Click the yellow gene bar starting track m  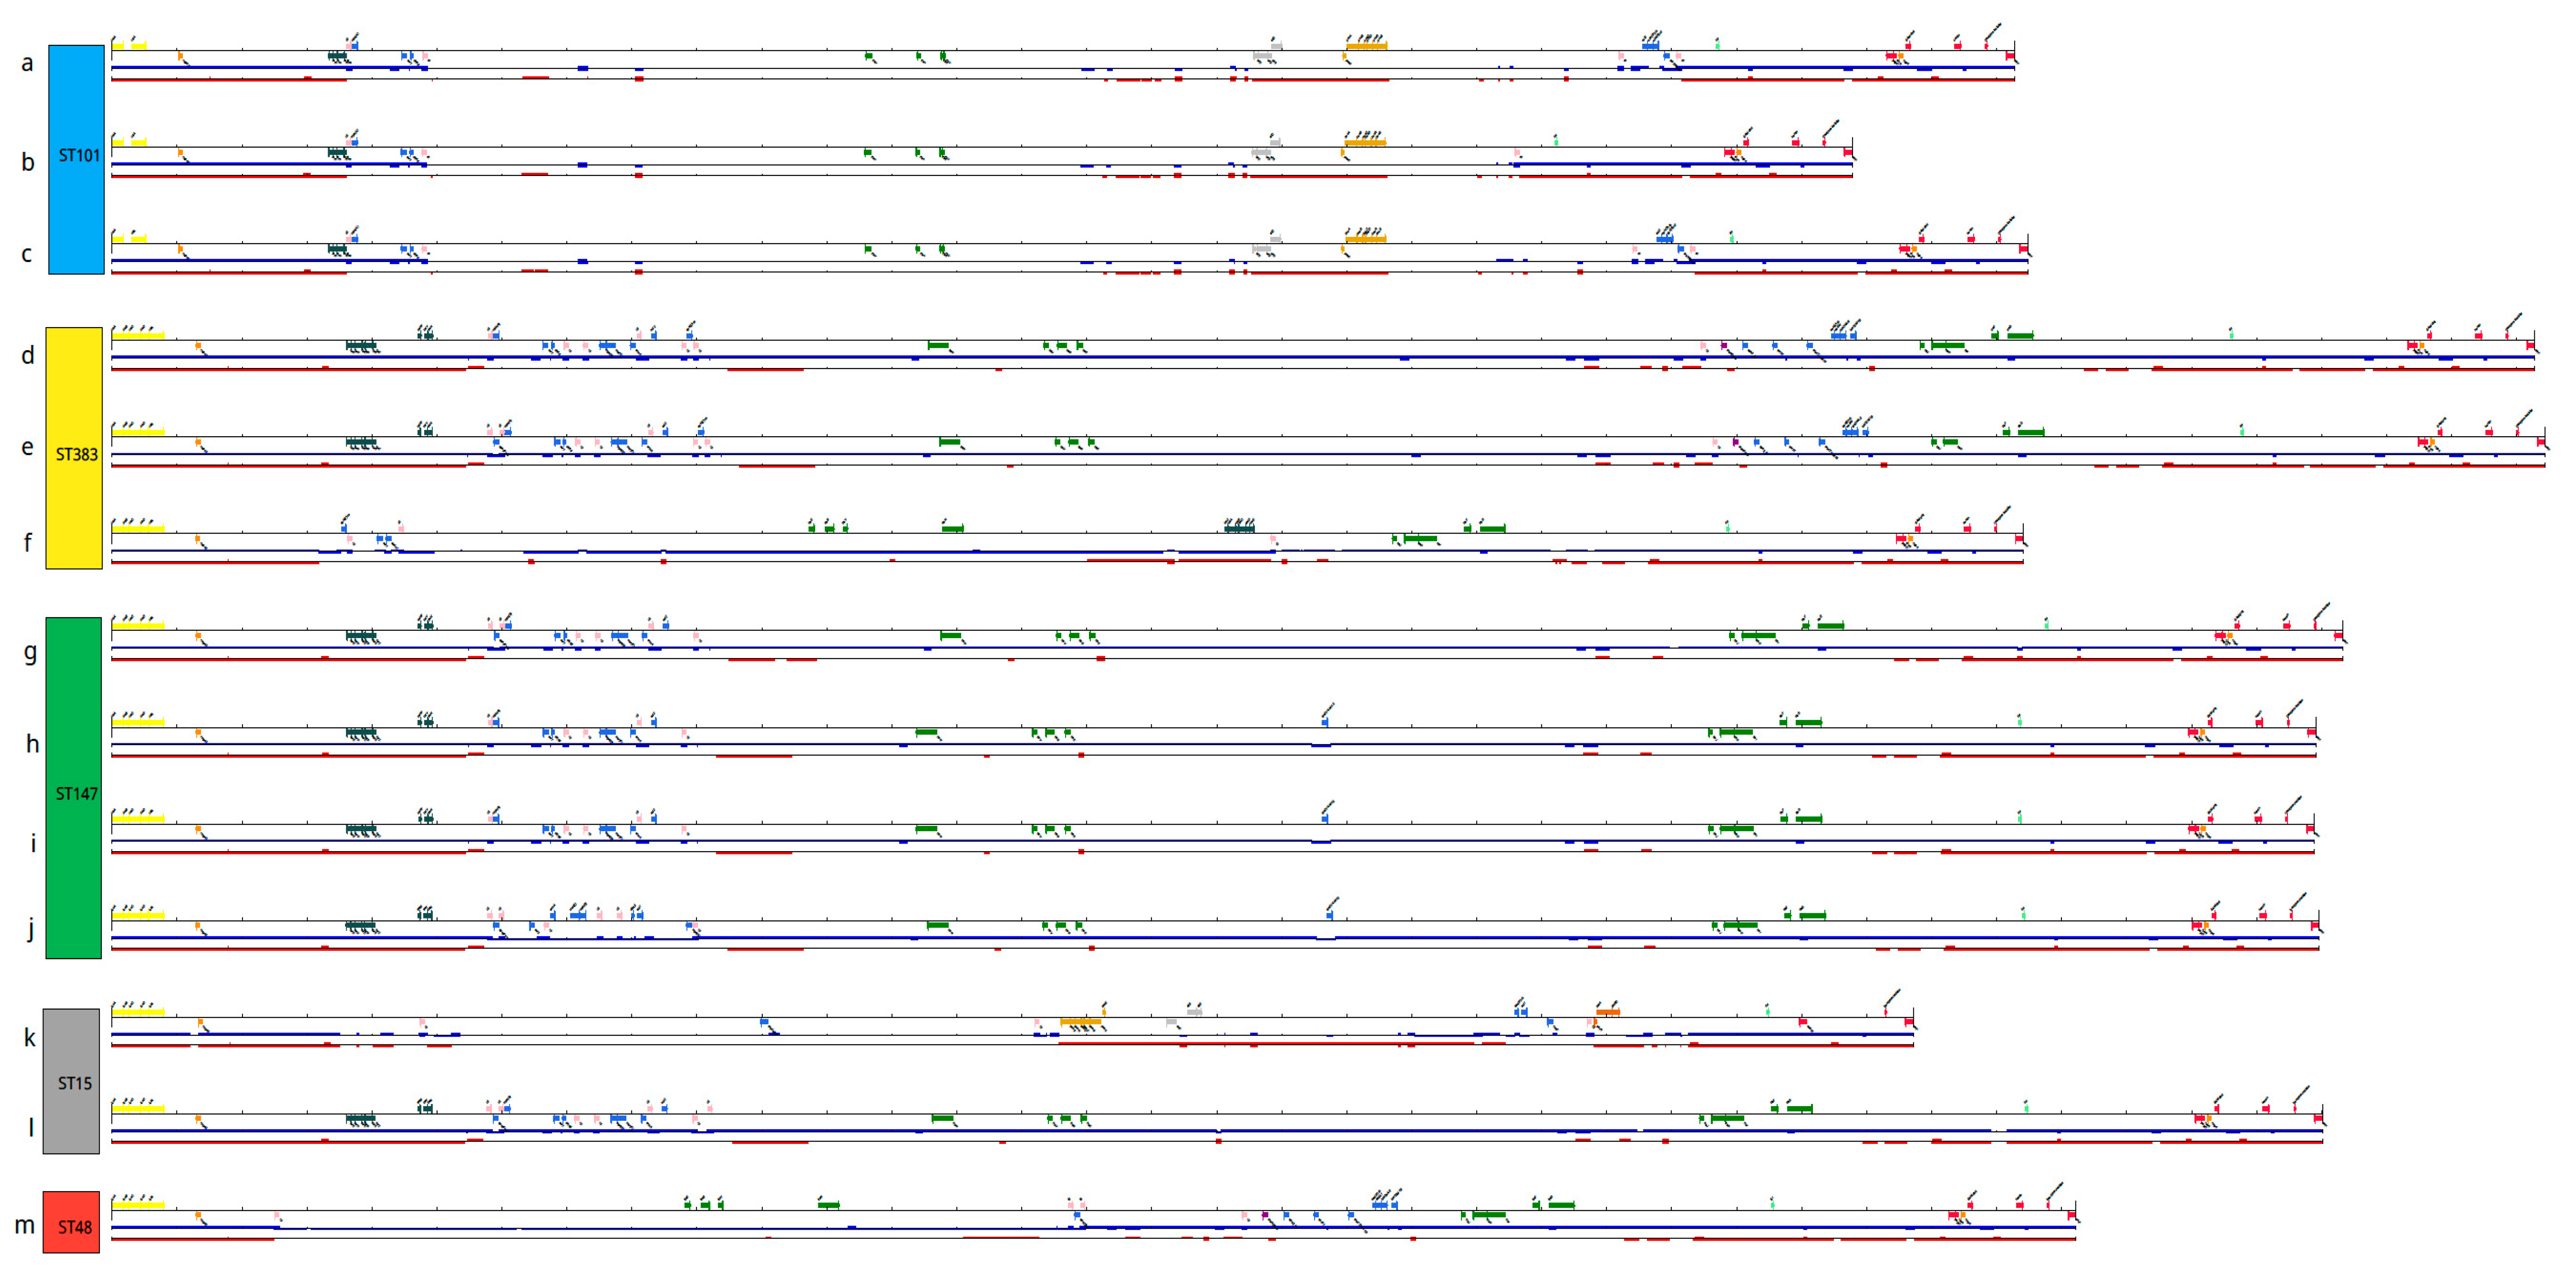[x=138, y=1205]
